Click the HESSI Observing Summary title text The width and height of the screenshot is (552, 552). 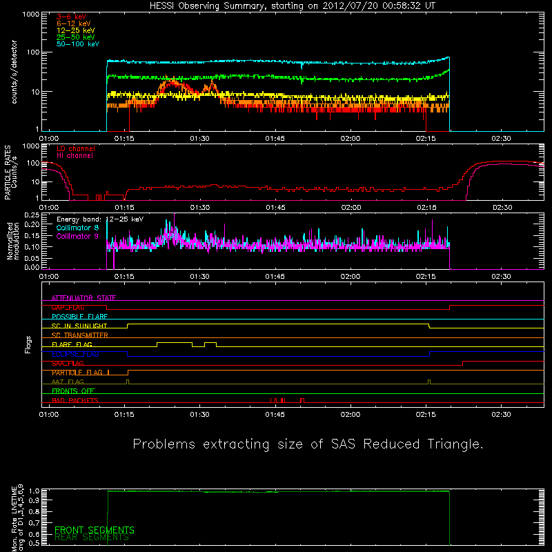[292, 6]
